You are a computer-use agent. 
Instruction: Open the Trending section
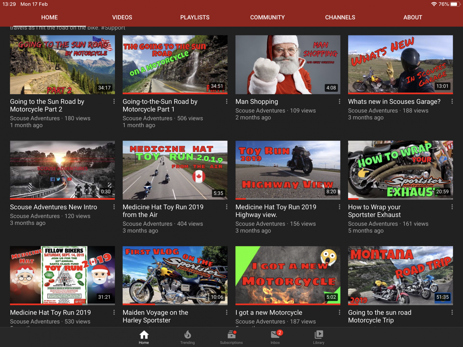[x=188, y=337]
